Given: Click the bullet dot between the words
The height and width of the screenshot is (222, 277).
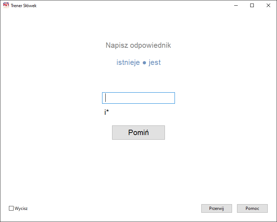Looking at the screenshot, I should click(x=144, y=63).
